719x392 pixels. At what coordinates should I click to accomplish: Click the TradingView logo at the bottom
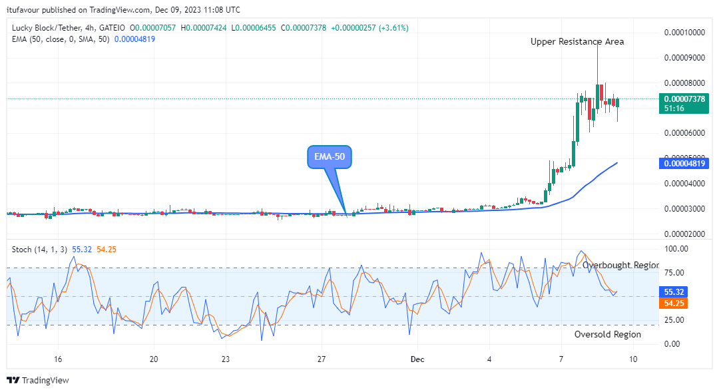[38, 380]
